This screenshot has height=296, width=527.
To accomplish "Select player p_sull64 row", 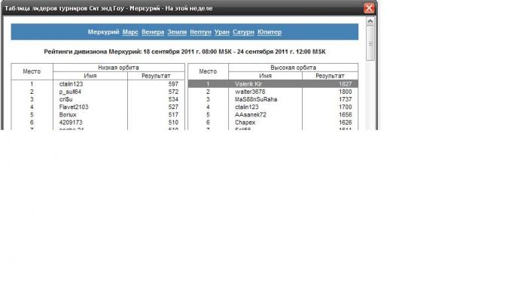I will [98, 92].
